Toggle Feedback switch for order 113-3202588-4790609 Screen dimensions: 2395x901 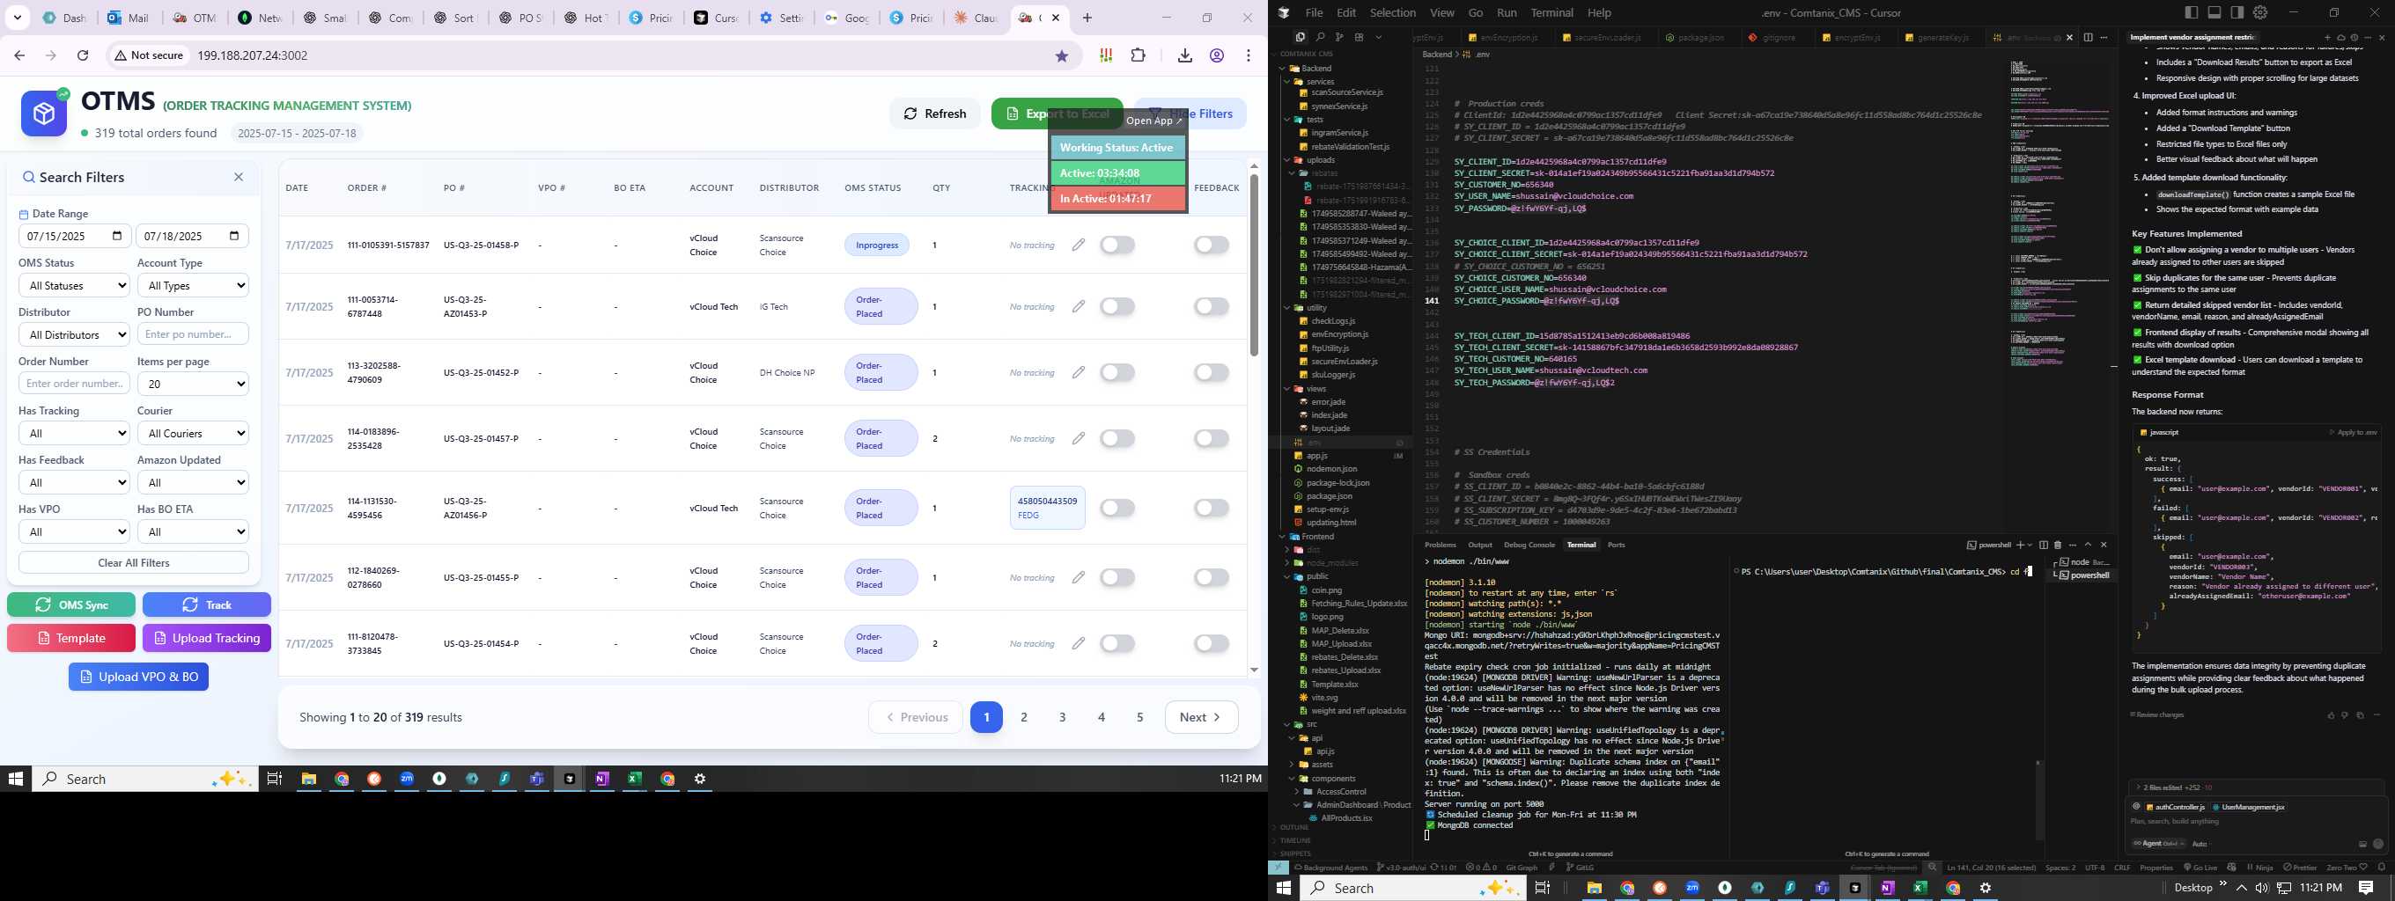pyautogui.click(x=1212, y=372)
